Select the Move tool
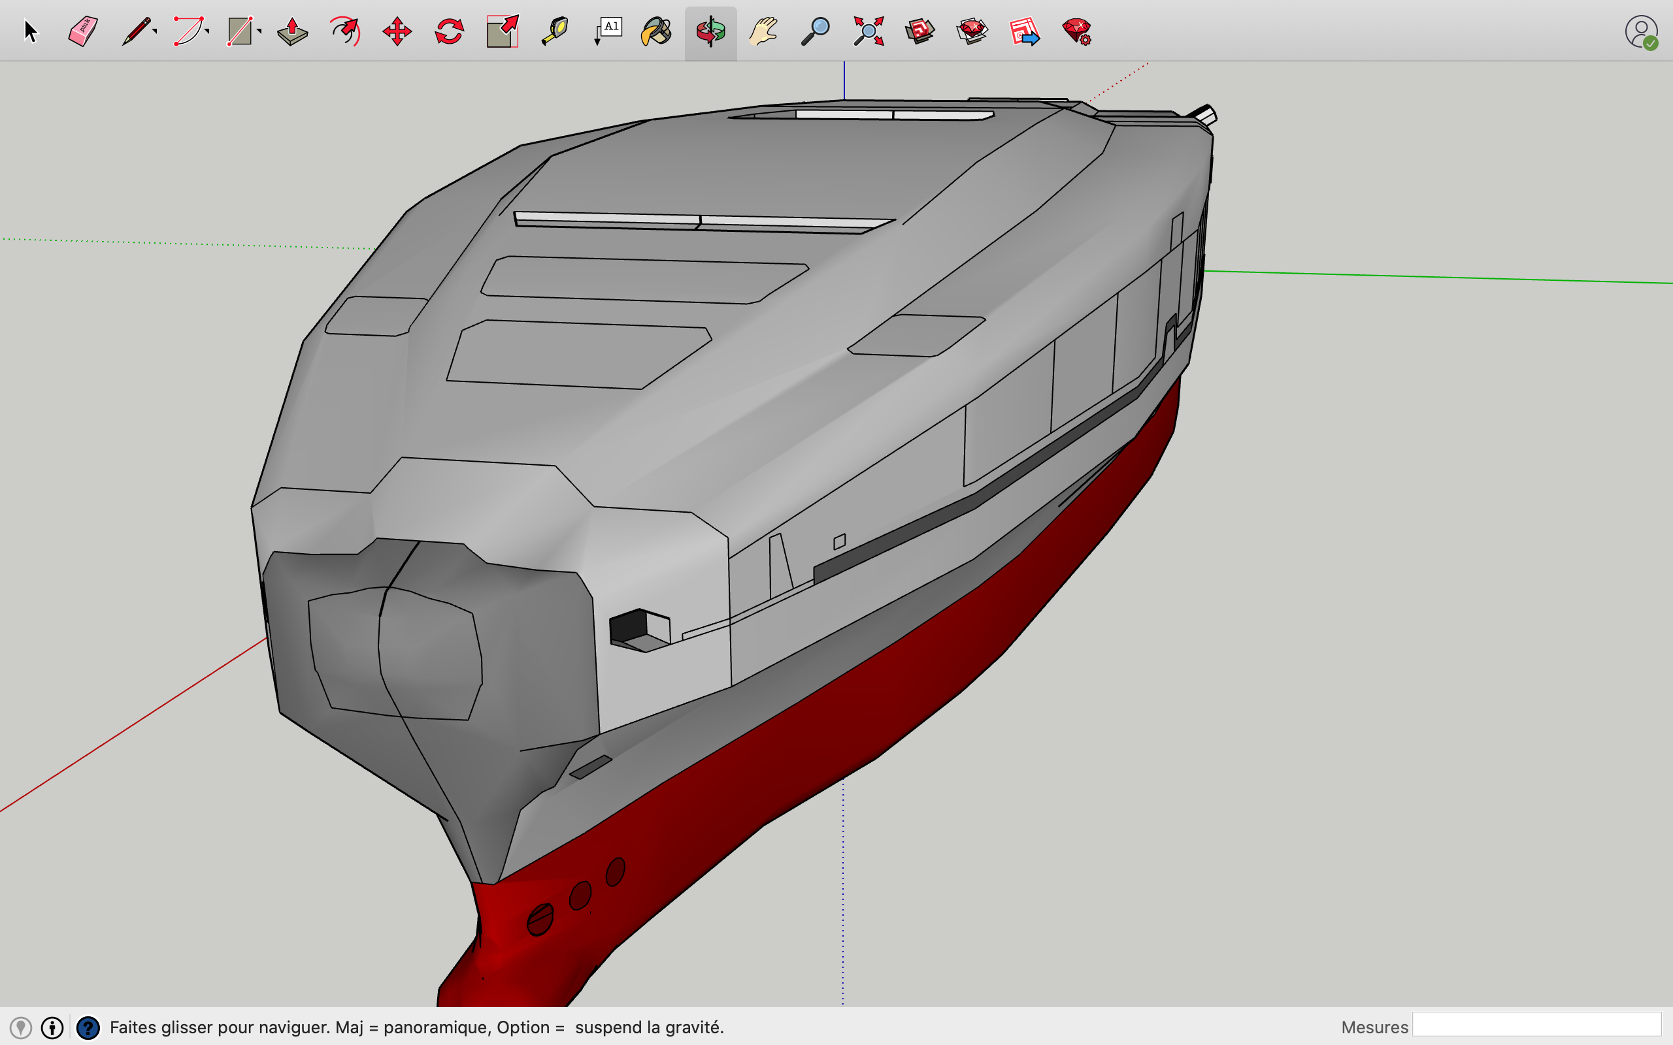Screen dimensions: 1673x1045 [397, 31]
